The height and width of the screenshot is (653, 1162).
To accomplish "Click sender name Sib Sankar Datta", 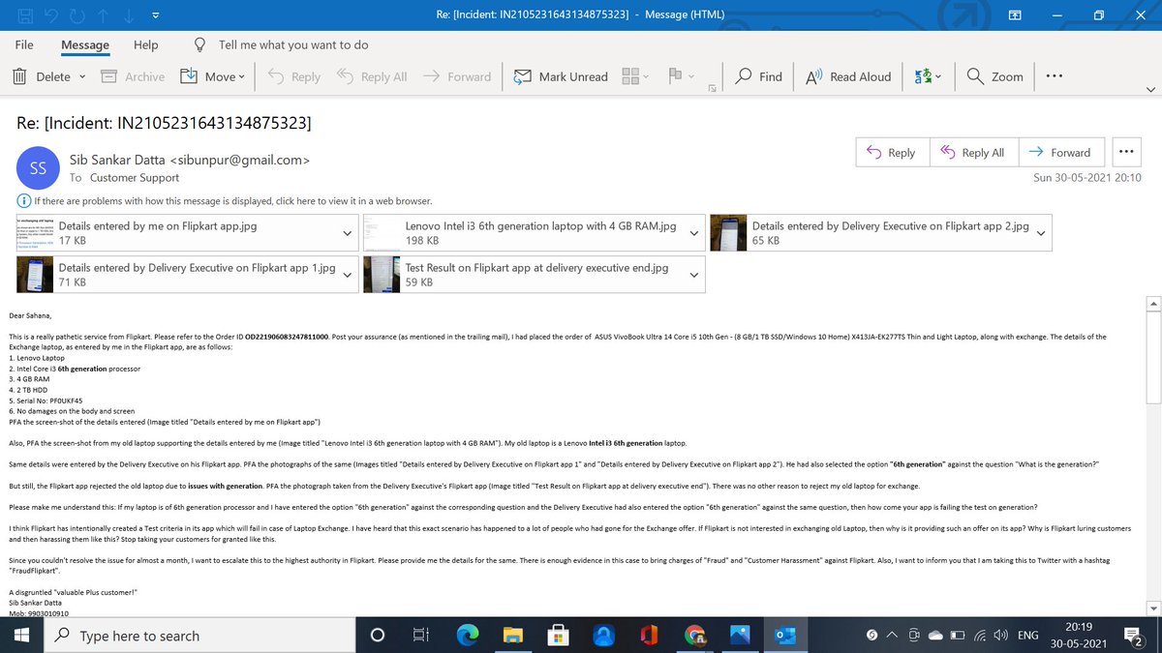I will [116, 160].
